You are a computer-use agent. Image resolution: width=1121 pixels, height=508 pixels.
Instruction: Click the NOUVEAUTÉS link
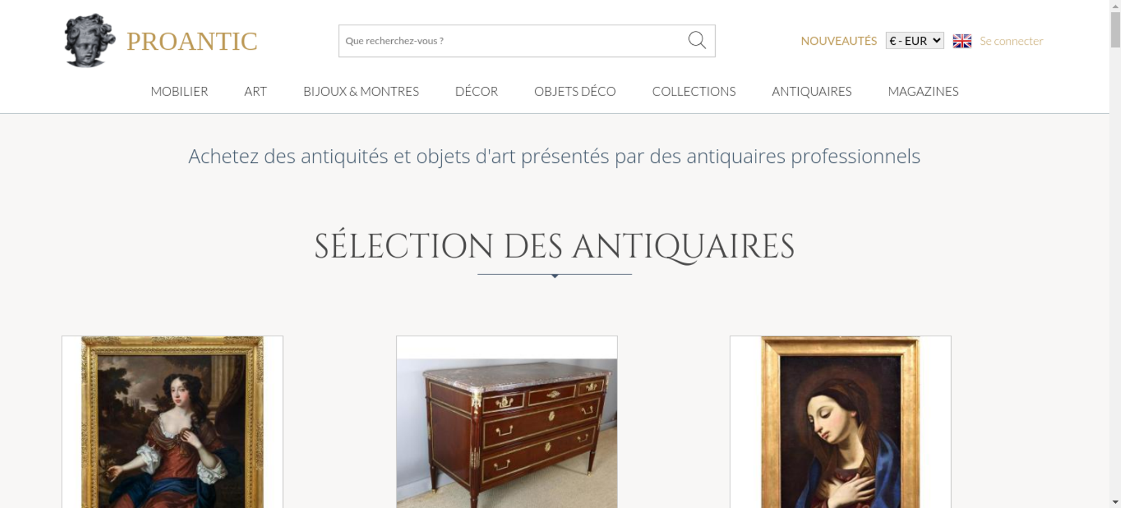click(x=839, y=41)
